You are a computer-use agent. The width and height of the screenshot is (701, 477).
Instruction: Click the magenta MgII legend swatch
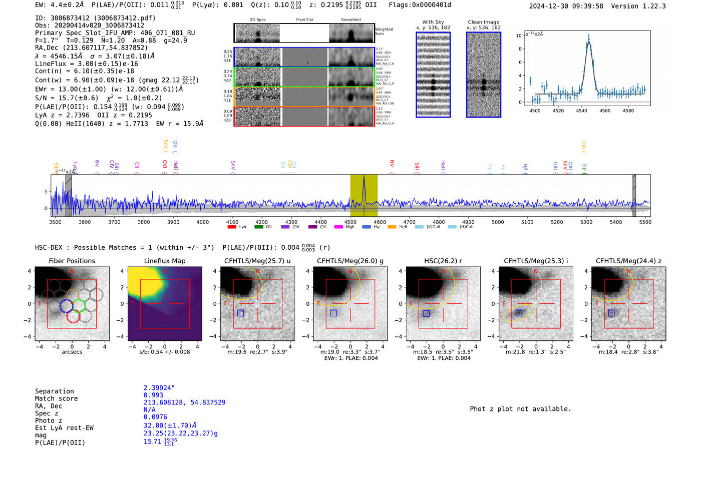pos(338,227)
